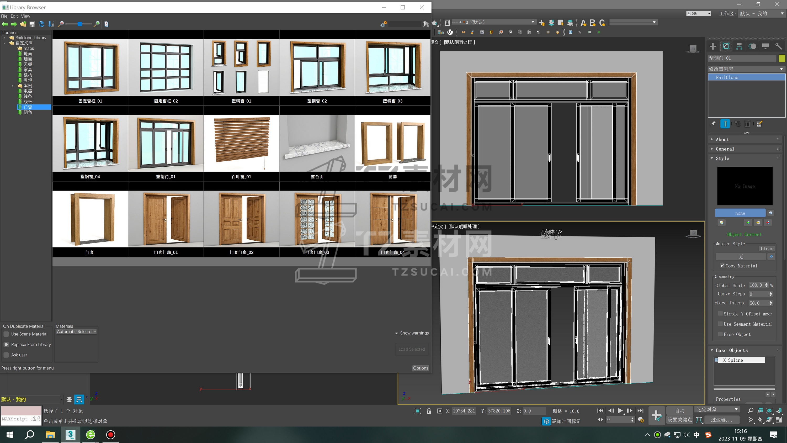The height and width of the screenshot is (443, 787).
Task: Click the refresh library icon
Action: coord(41,24)
